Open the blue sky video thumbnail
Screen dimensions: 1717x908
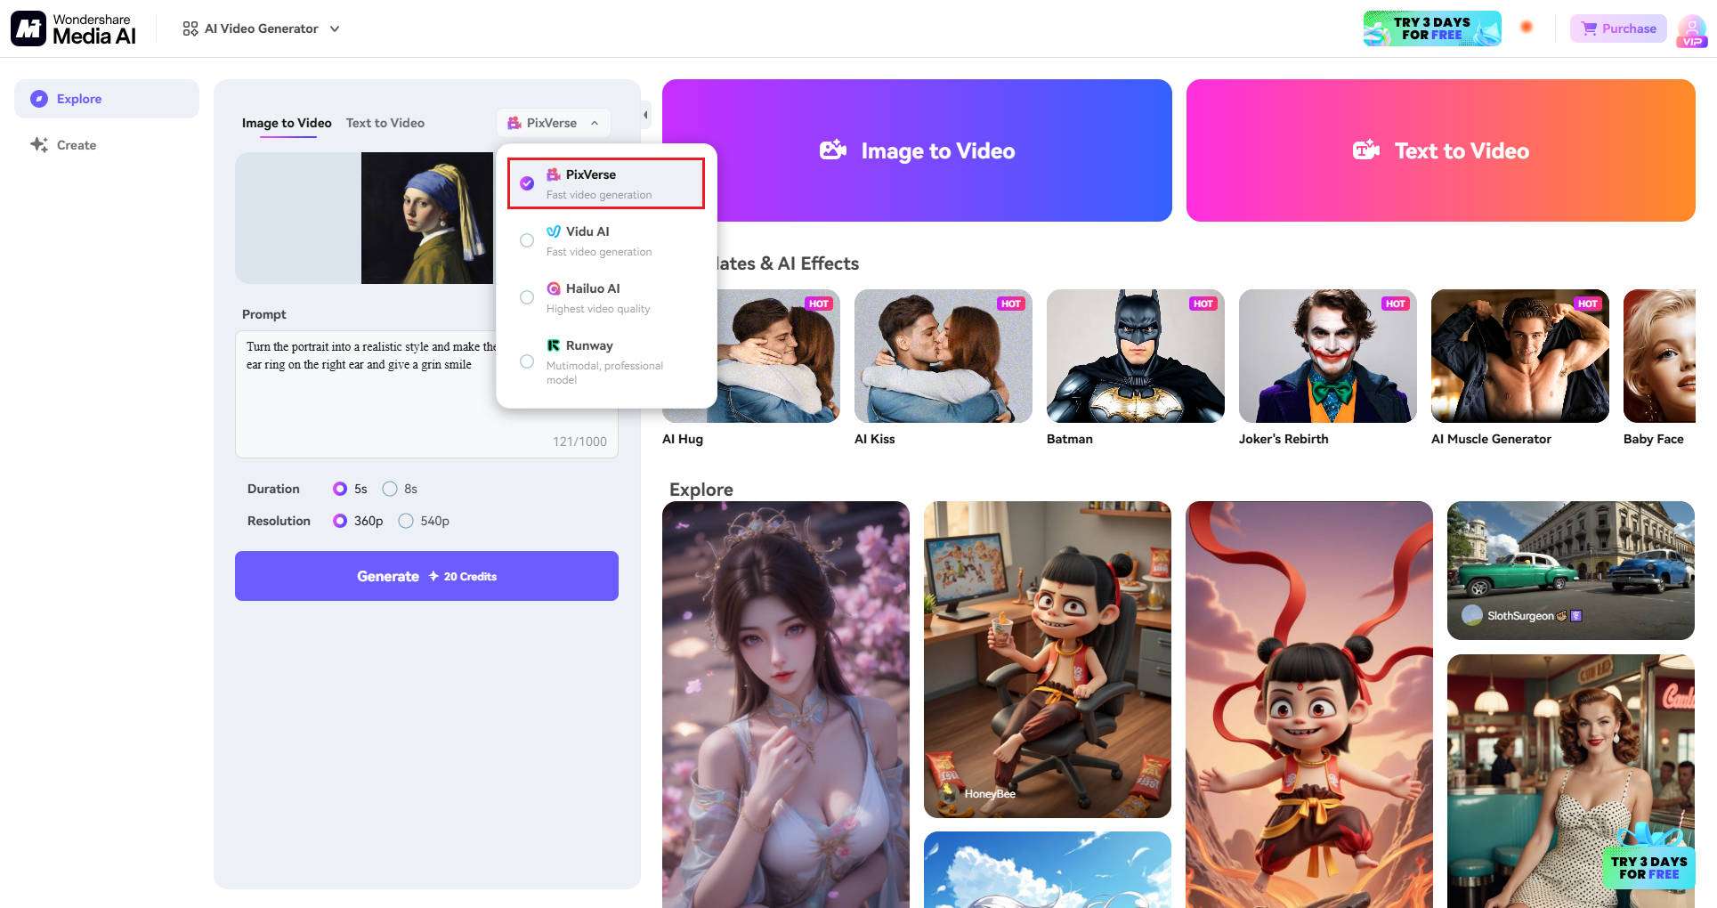click(1048, 870)
